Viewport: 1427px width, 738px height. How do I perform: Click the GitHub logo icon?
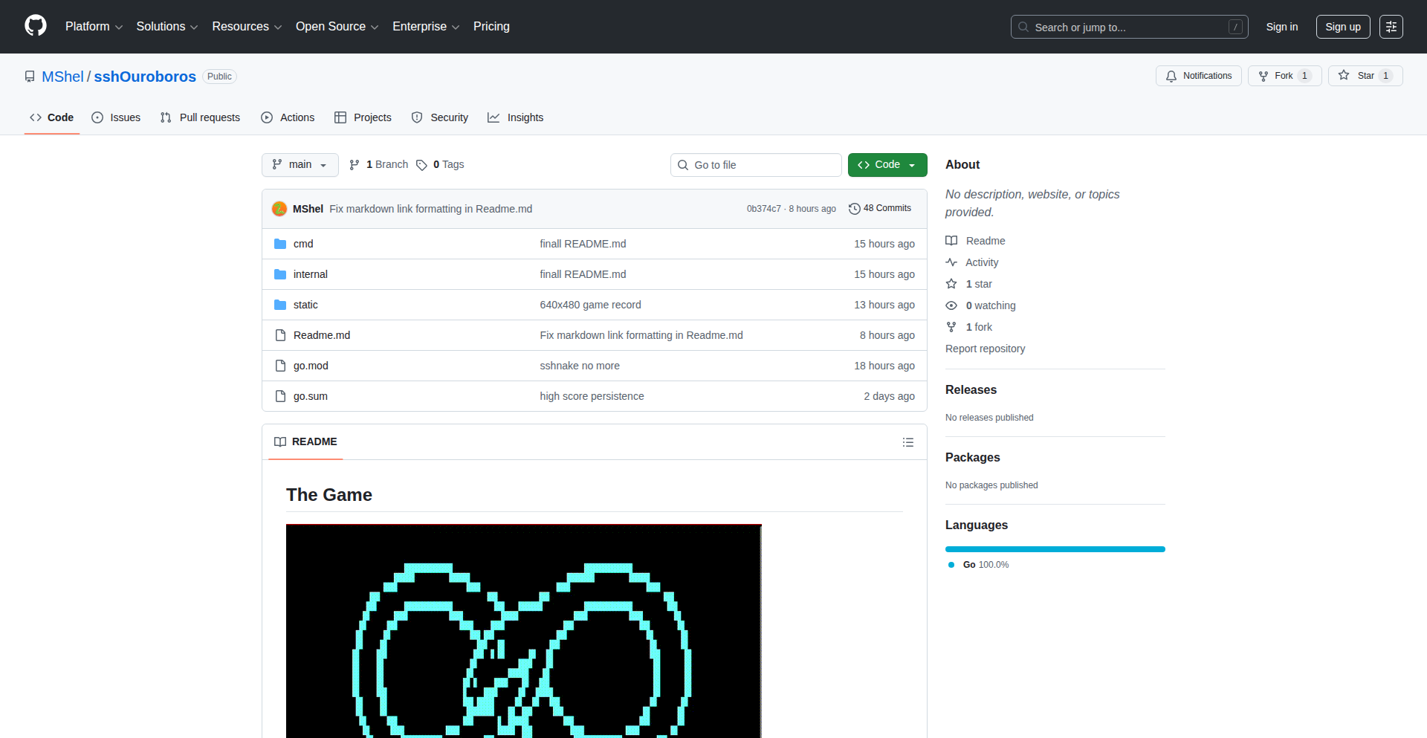tap(36, 26)
